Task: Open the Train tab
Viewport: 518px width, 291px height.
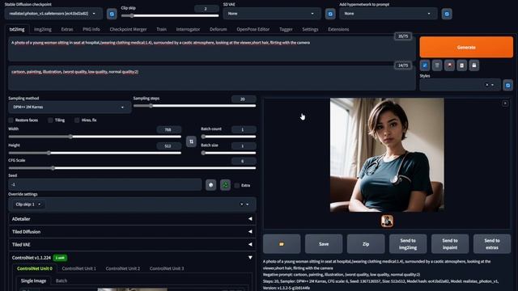Action: pyautogui.click(x=161, y=29)
